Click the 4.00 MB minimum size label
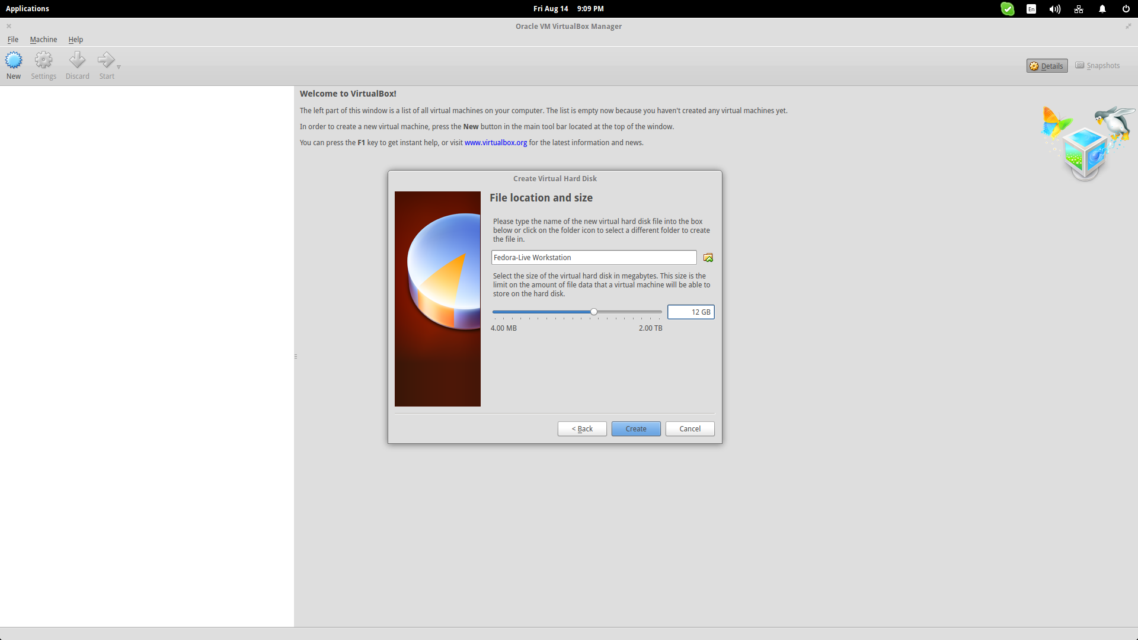1138x640 pixels. (504, 328)
